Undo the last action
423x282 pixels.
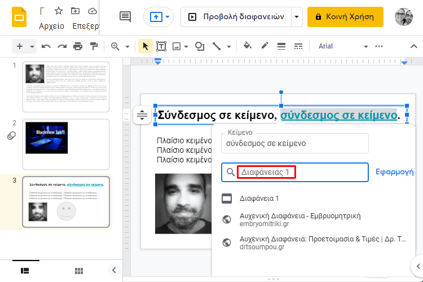point(46,46)
